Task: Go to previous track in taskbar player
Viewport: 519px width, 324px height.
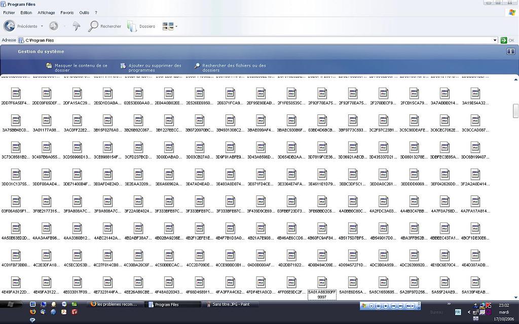Action: click(x=393, y=306)
